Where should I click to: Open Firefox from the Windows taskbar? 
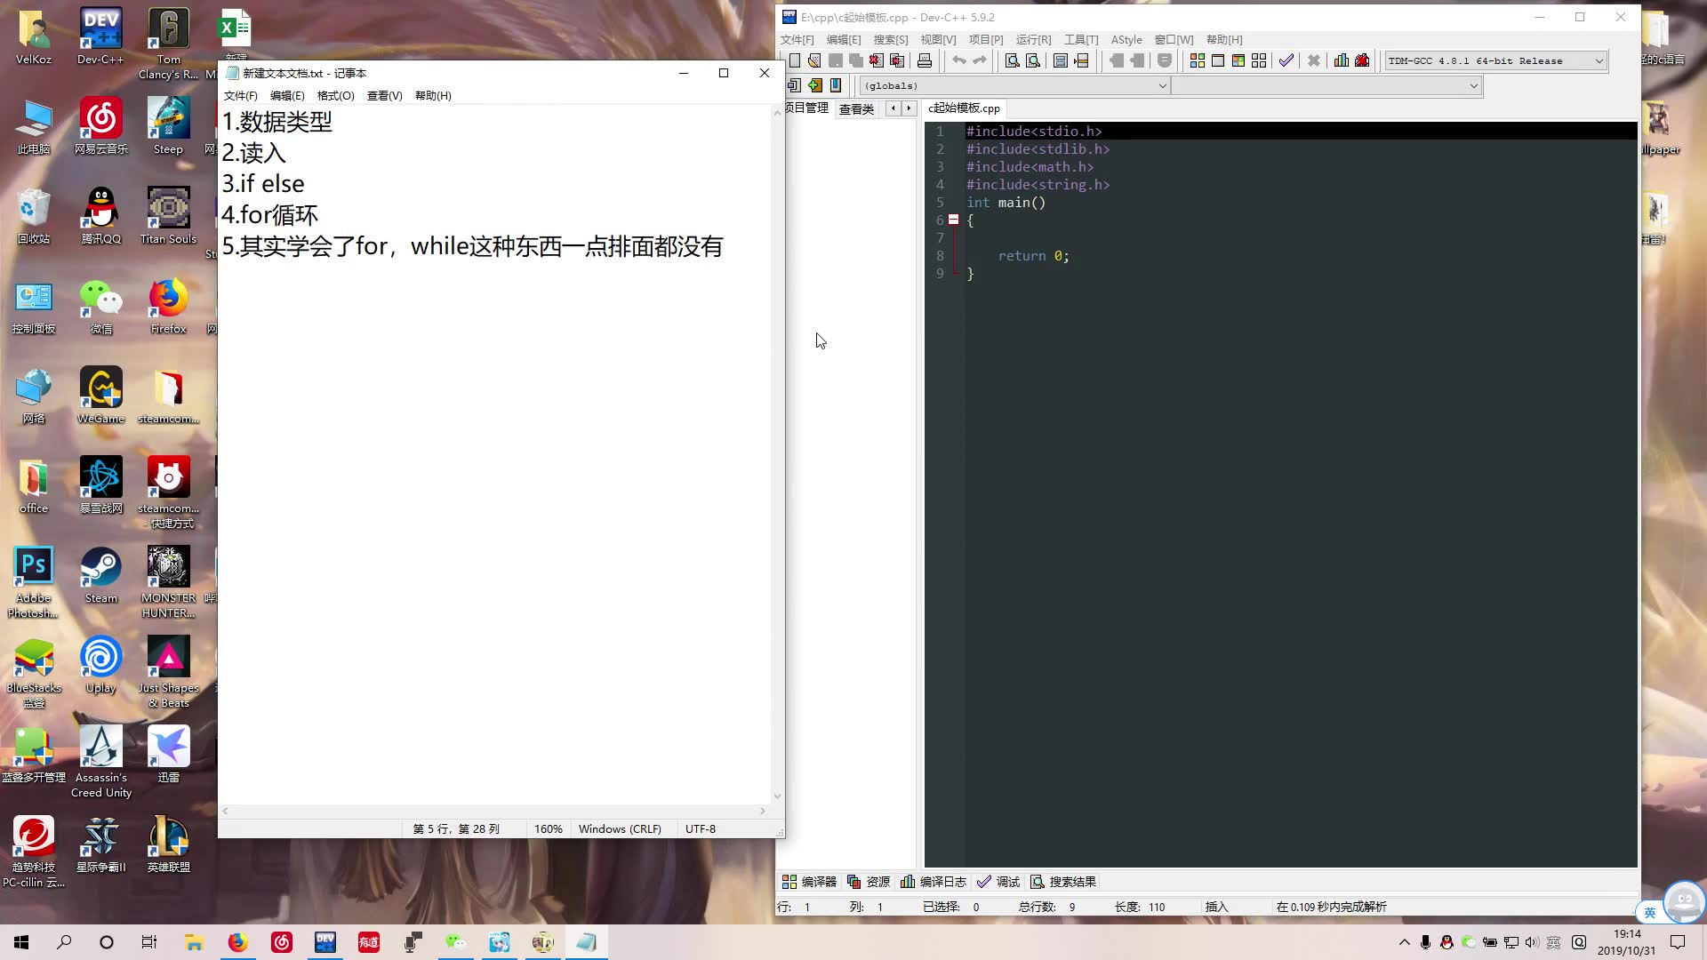click(238, 942)
